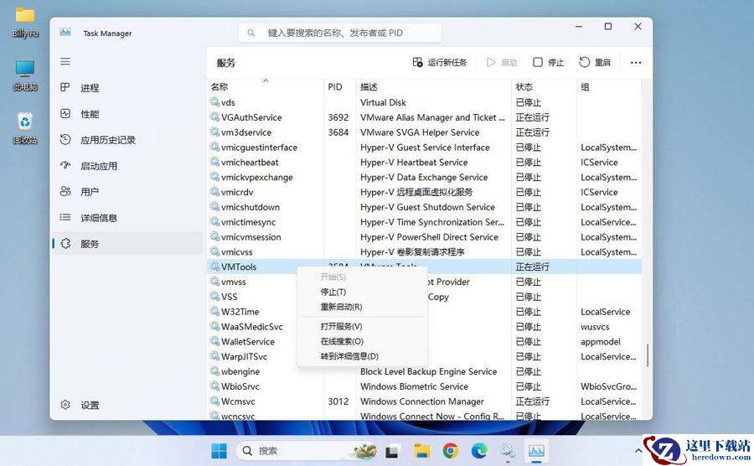Open the hamburger navigation menu icon
The height and width of the screenshot is (466, 754).
coord(65,61)
